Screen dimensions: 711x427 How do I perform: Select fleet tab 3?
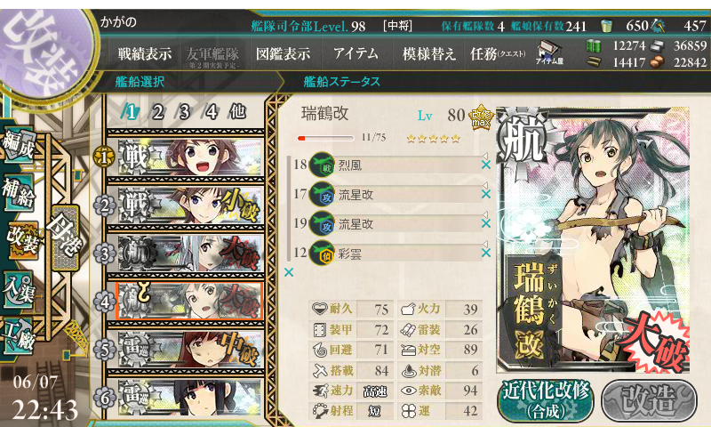pyautogui.click(x=184, y=111)
